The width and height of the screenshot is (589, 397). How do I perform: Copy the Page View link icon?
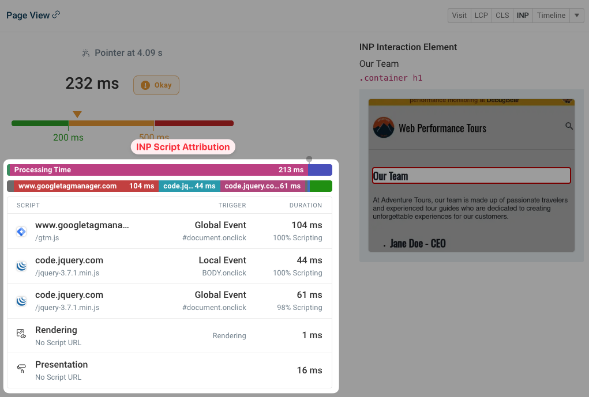(56, 14)
